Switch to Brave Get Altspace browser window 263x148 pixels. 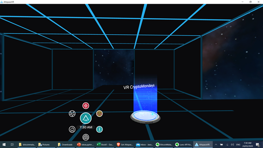pos(125,145)
